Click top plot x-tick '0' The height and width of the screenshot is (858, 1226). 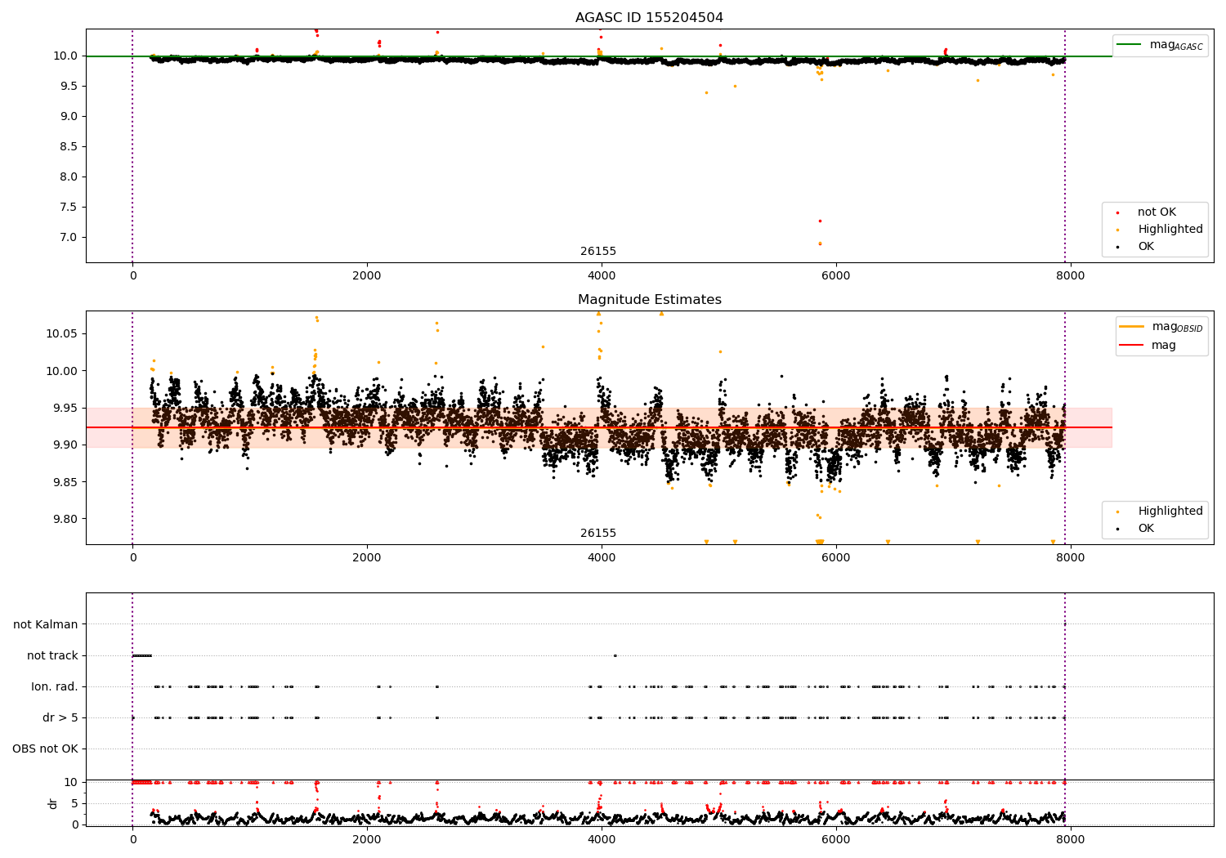(132, 276)
